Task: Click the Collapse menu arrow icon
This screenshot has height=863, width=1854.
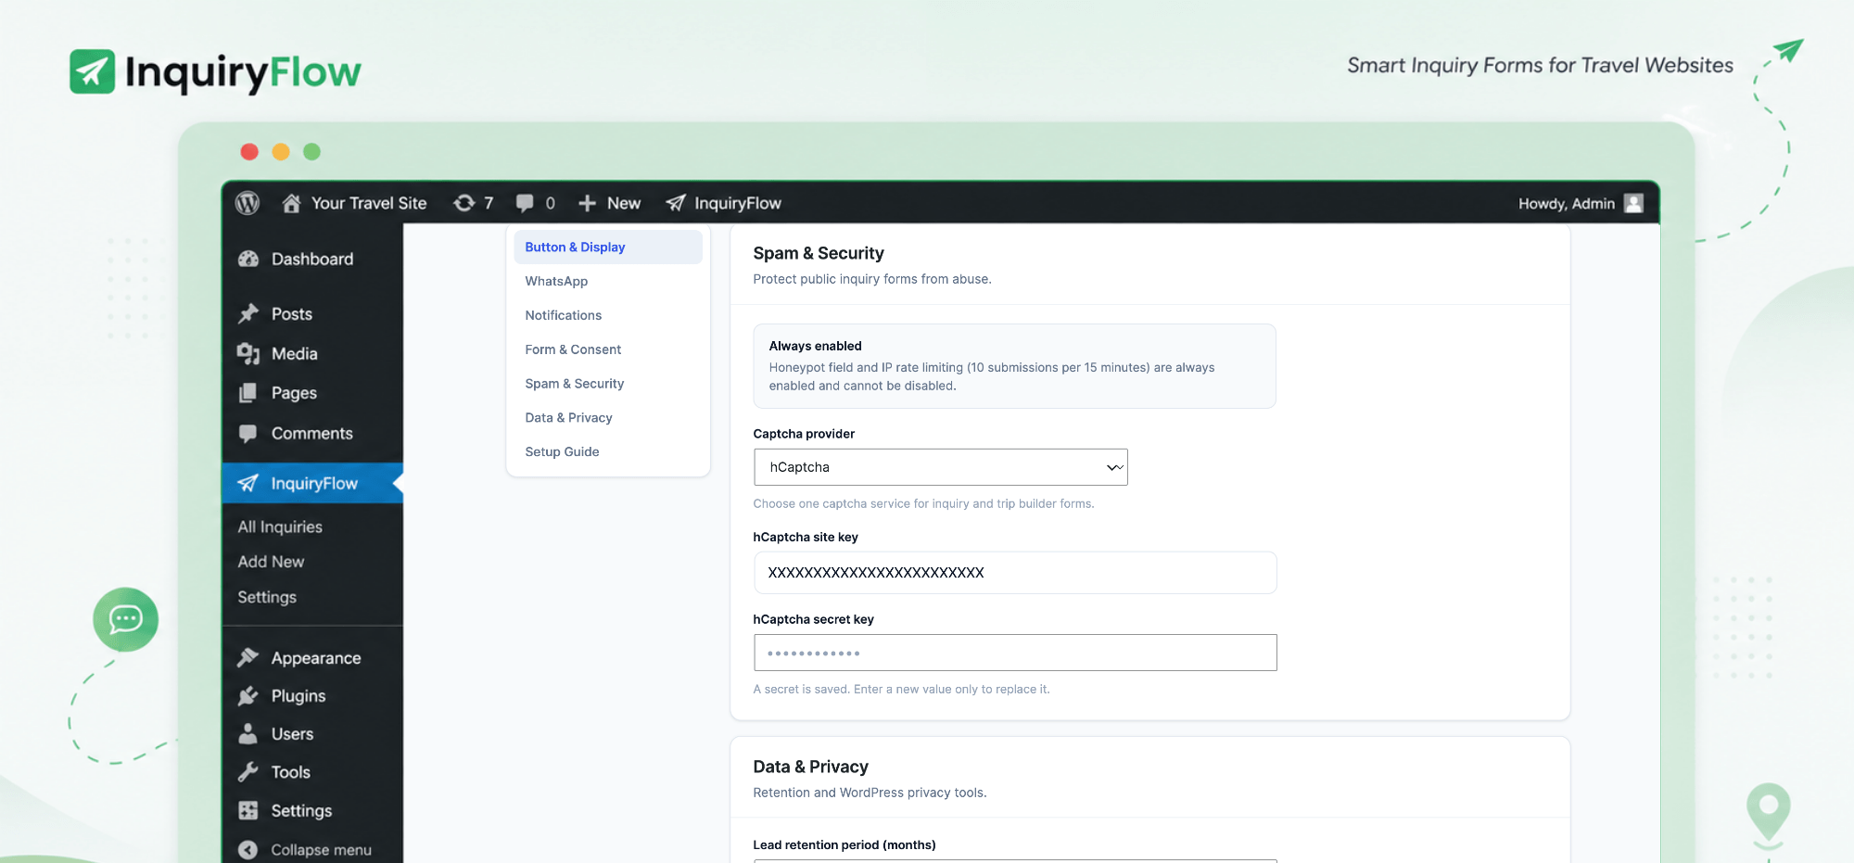Action: click(x=248, y=849)
